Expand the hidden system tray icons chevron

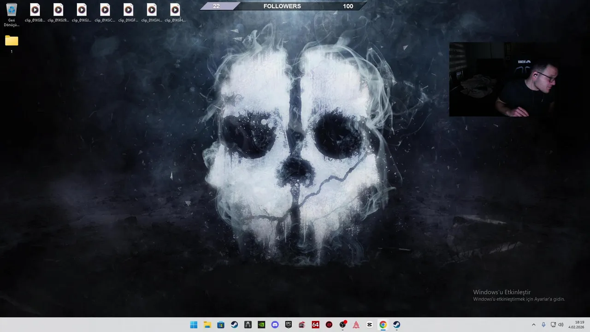click(x=534, y=325)
